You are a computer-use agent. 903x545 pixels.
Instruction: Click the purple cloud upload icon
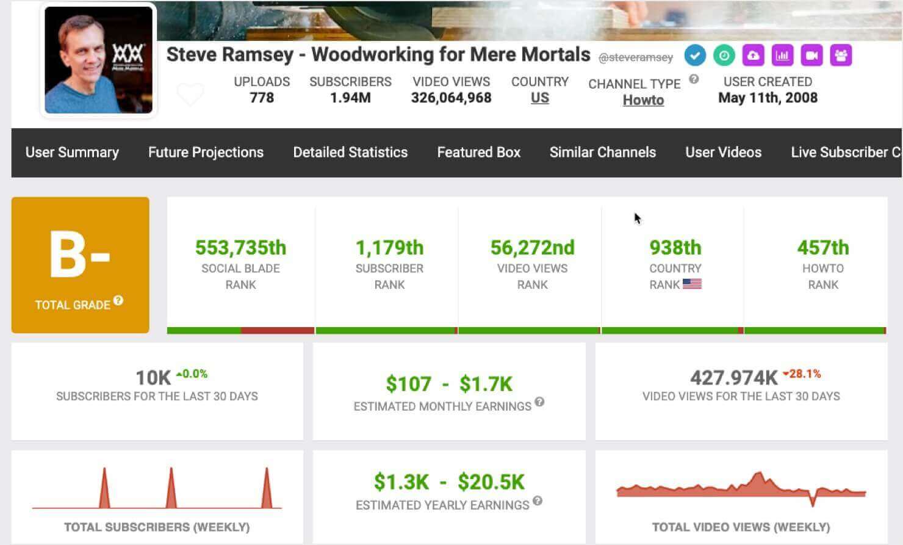(x=754, y=55)
